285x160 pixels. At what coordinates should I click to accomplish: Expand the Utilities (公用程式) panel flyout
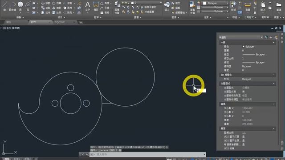[250, 17]
